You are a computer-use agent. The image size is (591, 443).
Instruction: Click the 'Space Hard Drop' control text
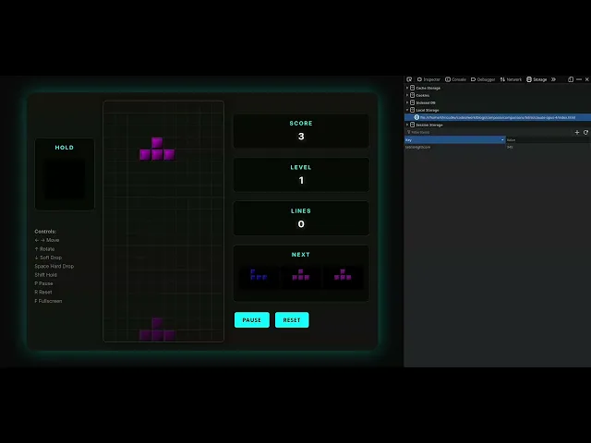[54, 267]
